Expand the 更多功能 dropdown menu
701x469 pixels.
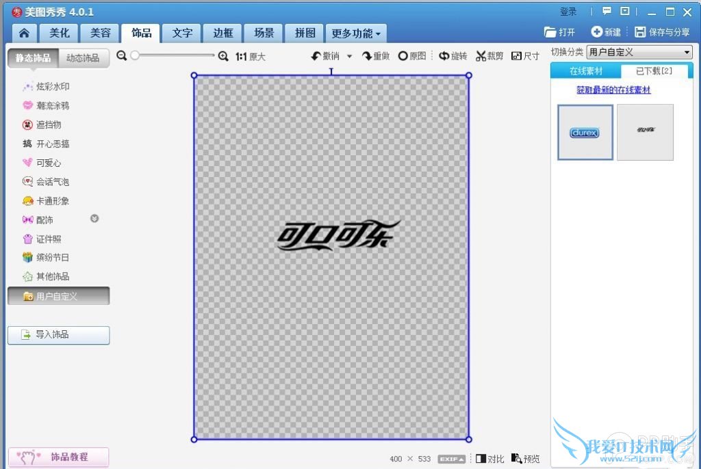(357, 33)
